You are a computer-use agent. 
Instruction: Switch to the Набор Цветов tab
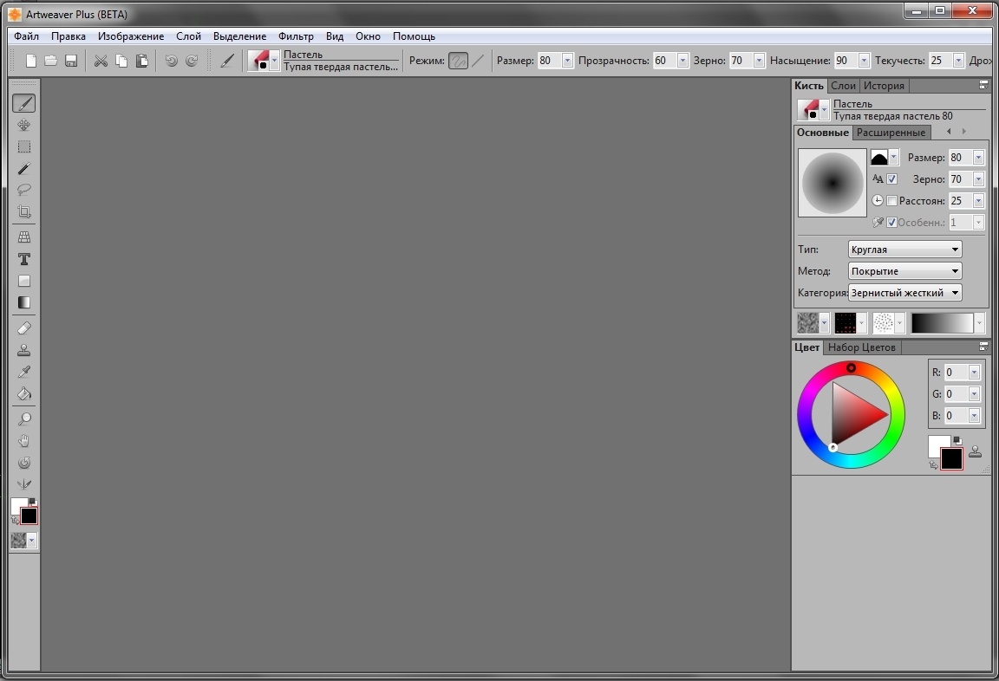tap(861, 347)
